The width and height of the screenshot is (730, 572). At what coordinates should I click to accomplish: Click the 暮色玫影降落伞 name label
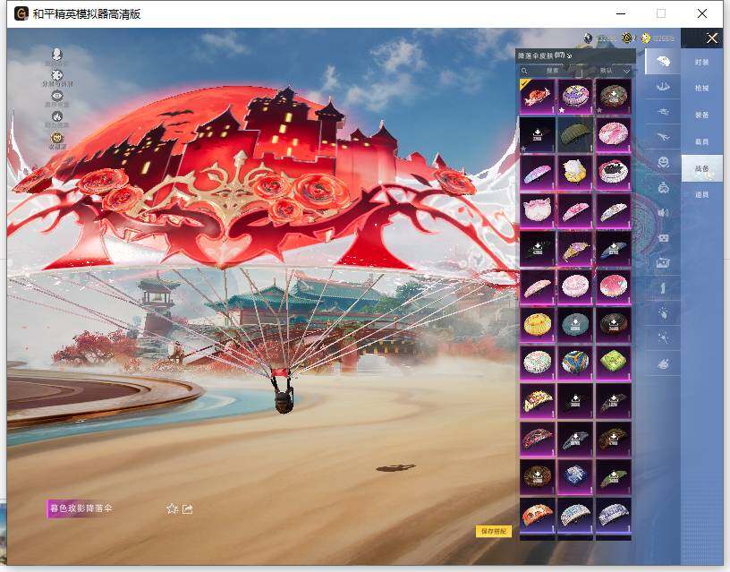click(x=81, y=508)
